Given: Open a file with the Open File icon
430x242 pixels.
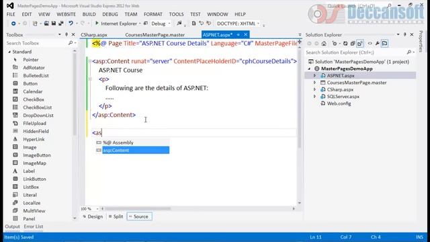Looking at the screenshot, I should (x=46, y=24).
